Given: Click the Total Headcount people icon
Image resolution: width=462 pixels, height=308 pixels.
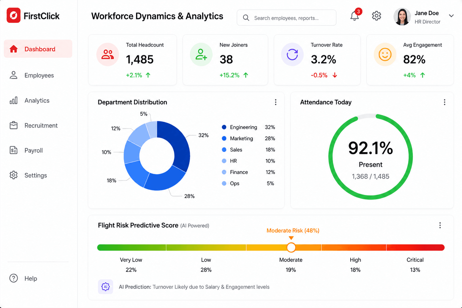Looking at the screenshot, I should coord(108,54).
